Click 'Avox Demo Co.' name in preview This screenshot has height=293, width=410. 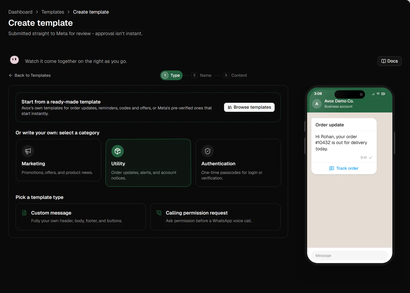click(339, 101)
